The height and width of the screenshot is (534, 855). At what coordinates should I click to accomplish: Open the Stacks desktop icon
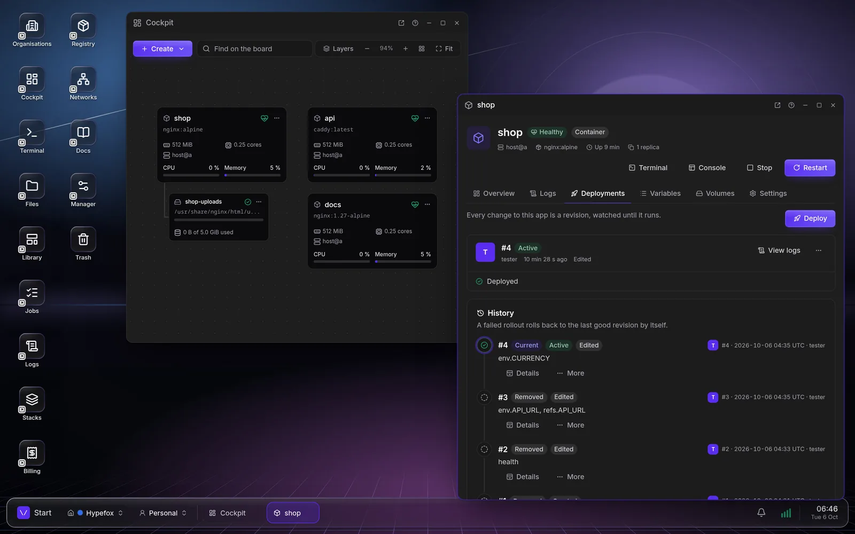pyautogui.click(x=32, y=404)
